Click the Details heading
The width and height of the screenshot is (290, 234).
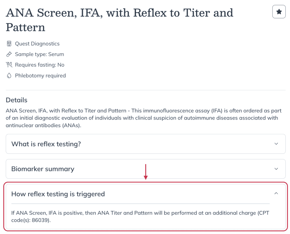(16, 100)
